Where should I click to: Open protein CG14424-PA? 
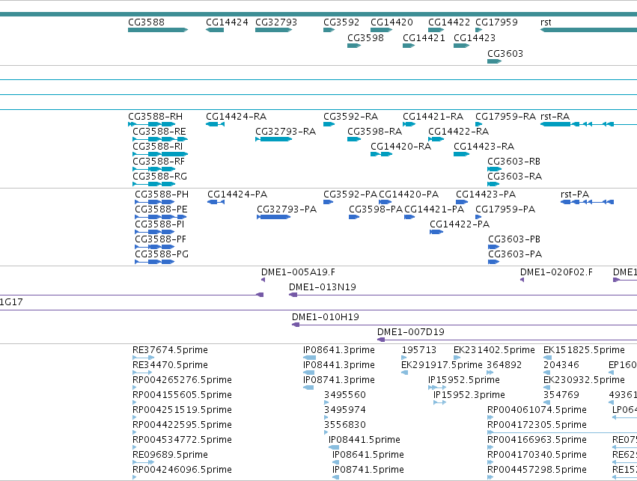(237, 194)
